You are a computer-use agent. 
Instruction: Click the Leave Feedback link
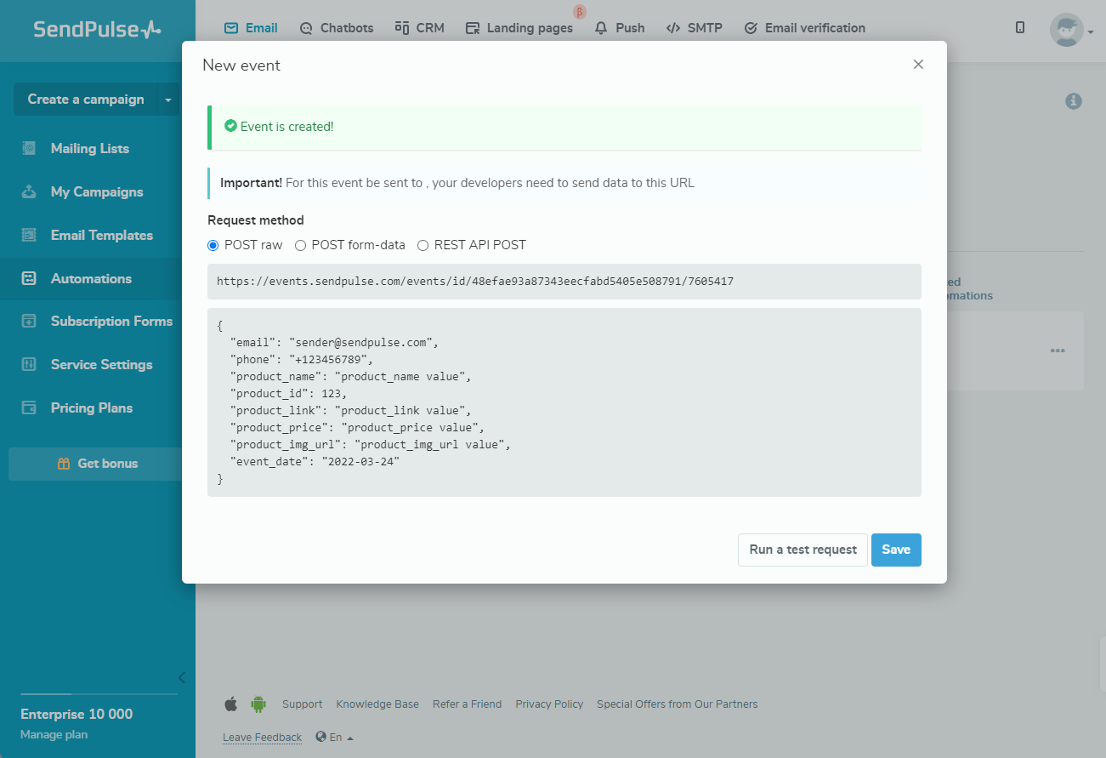point(263,738)
